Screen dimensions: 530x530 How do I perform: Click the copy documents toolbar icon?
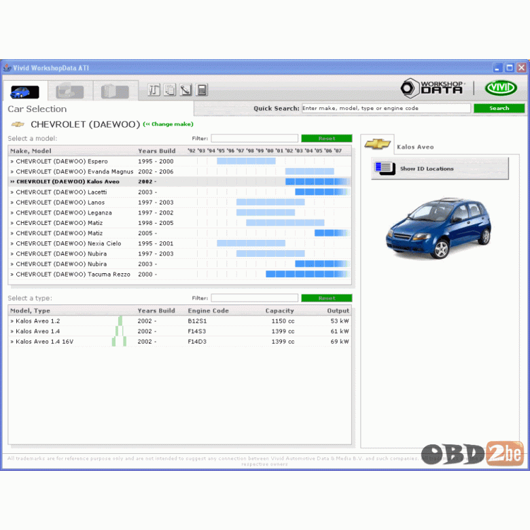(x=170, y=90)
